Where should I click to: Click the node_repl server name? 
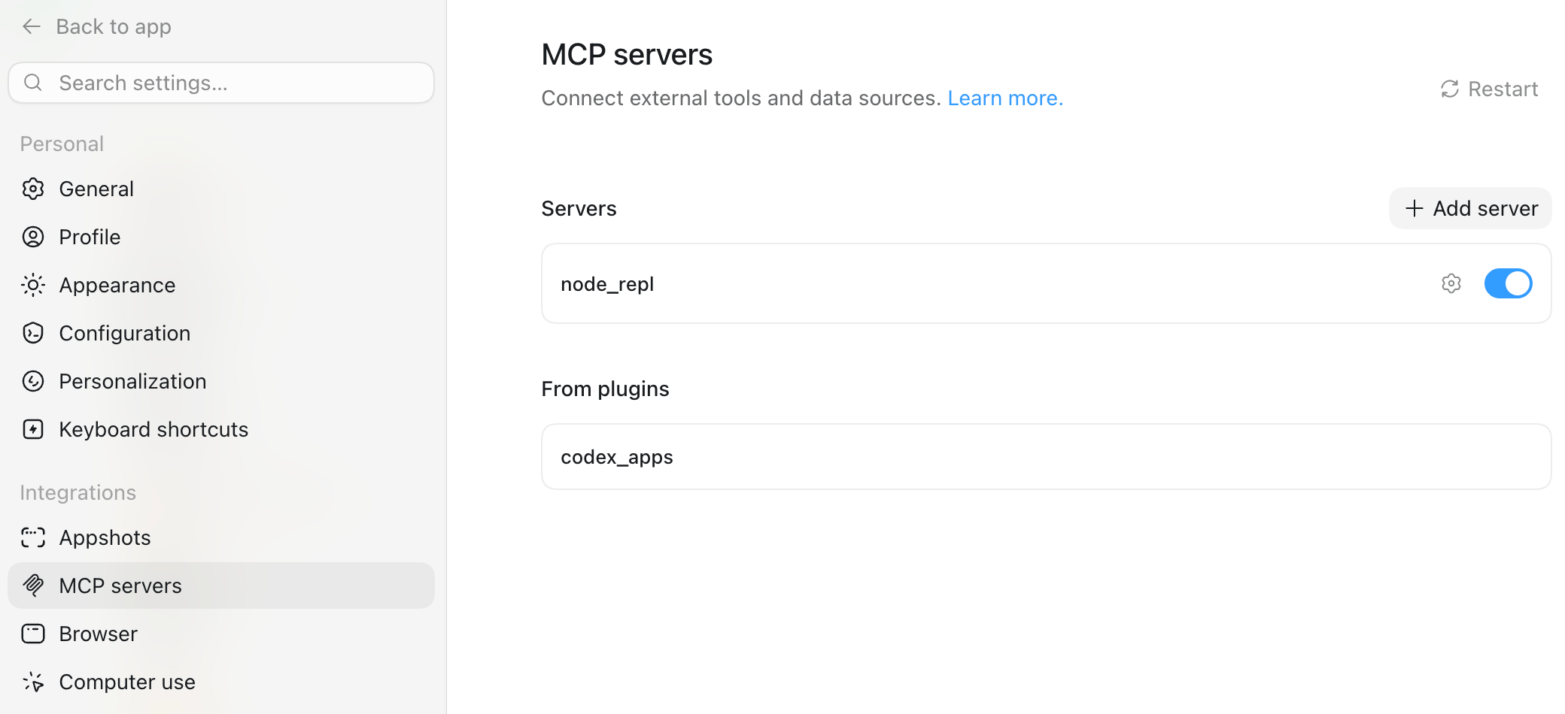click(x=607, y=284)
